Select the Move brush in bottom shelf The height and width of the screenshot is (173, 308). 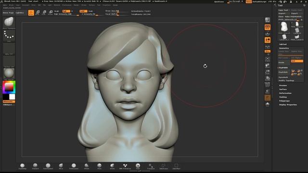coord(61,166)
